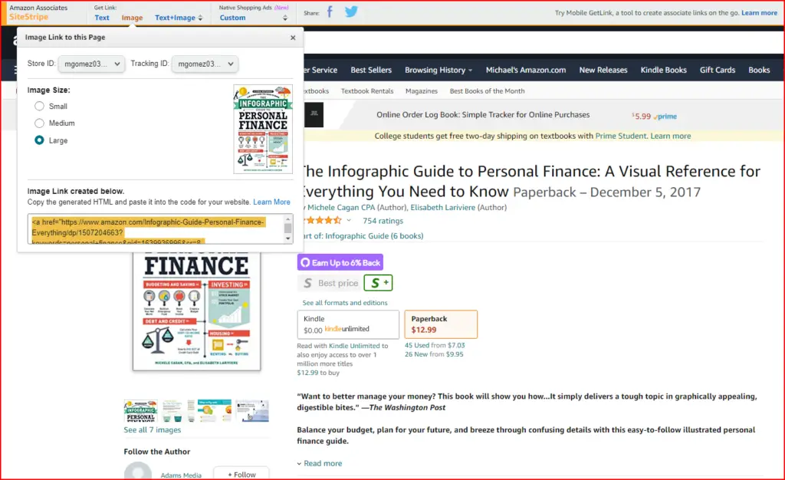Click the Earn Up to 6% Back badge

click(x=340, y=262)
